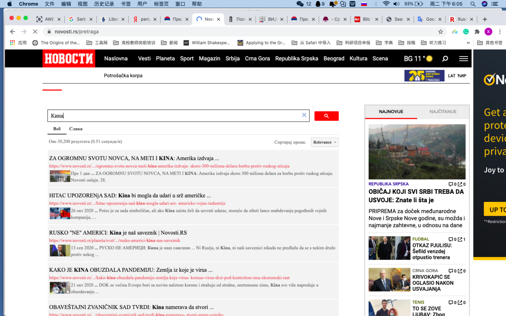Open the Sort by Relevance dropdown

pos(325,142)
